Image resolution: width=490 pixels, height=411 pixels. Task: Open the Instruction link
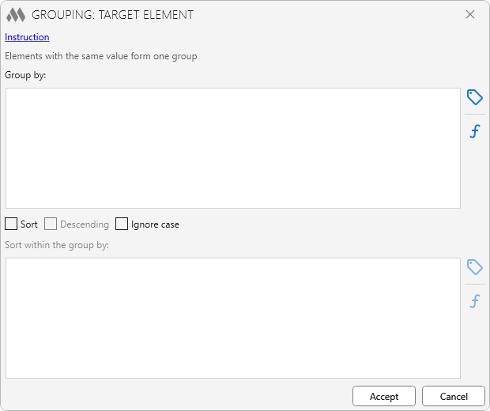[x=27, y=37]
